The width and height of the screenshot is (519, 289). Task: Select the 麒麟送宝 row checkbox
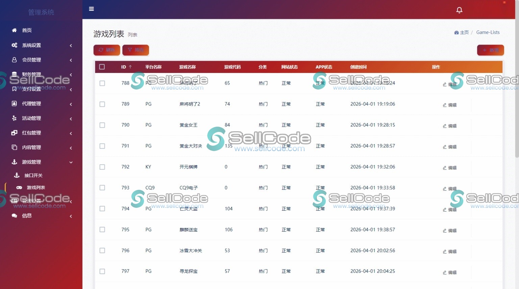(102, 230)
